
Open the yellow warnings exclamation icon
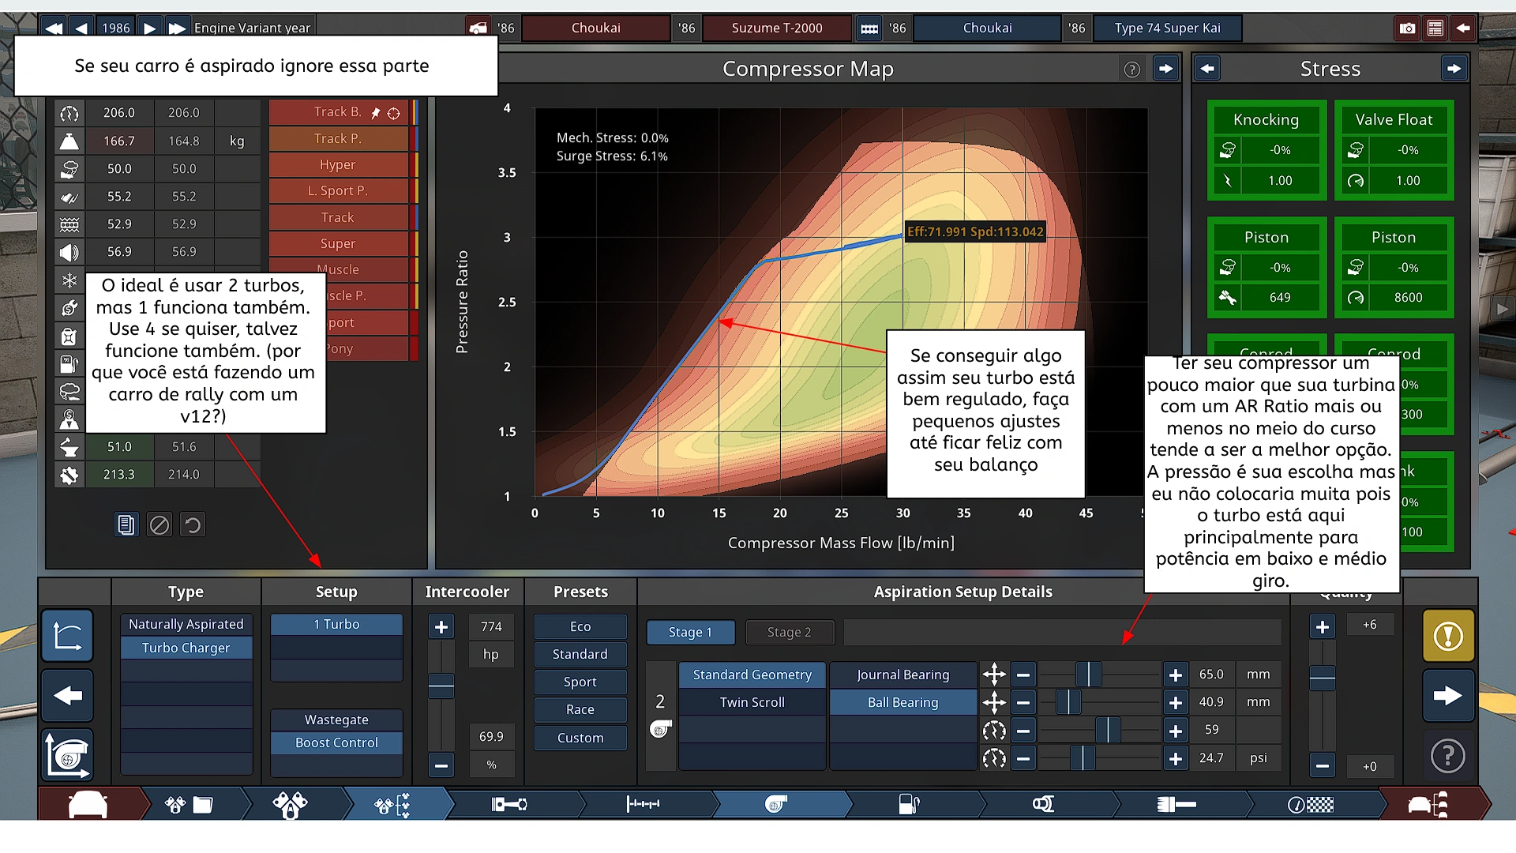[x=1447, y=636]
